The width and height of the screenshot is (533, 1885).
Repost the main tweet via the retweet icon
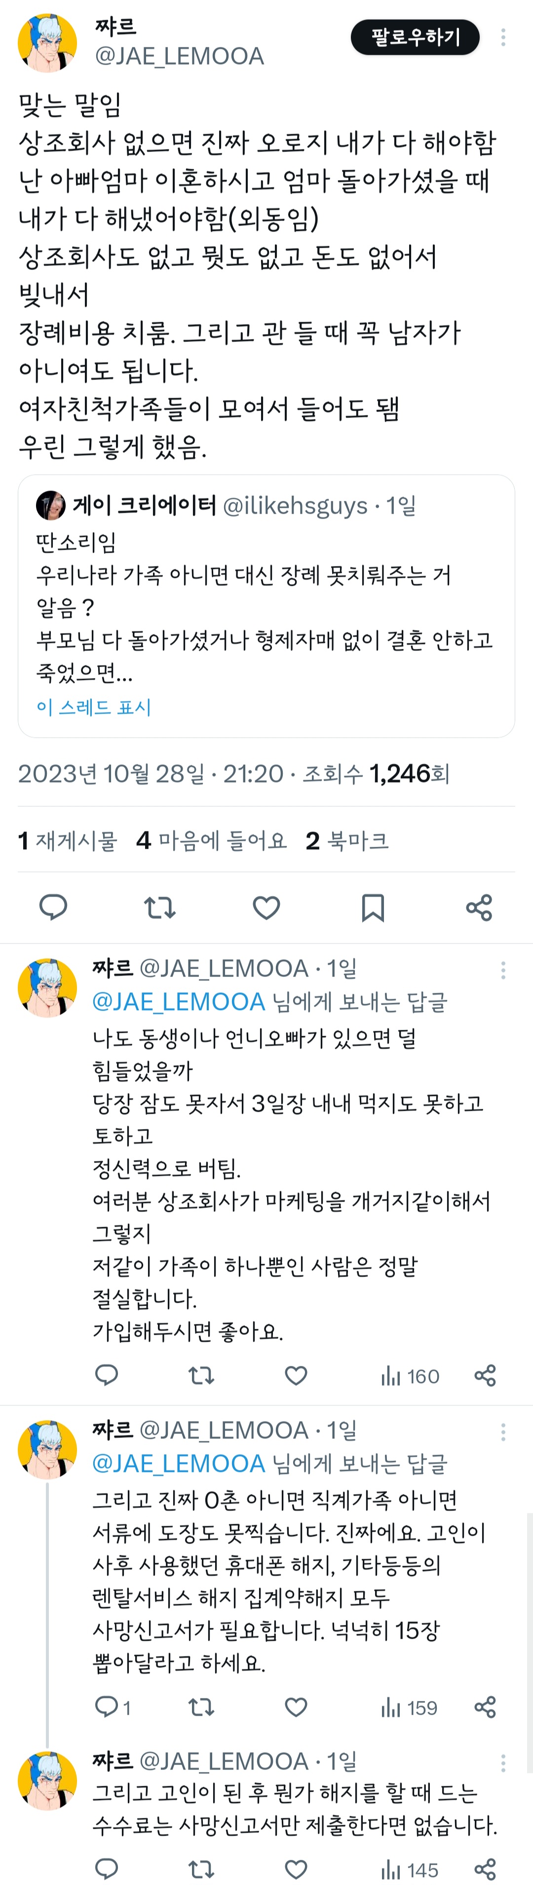pos(159,907)
